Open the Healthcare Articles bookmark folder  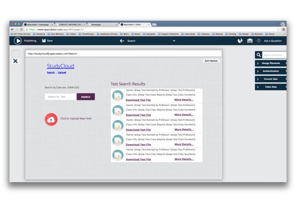pos(107,34)
